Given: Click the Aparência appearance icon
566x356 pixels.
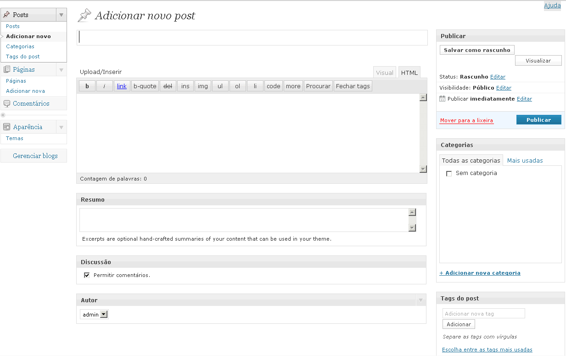Looking at the screenshot, I should [x=6, y=127].
